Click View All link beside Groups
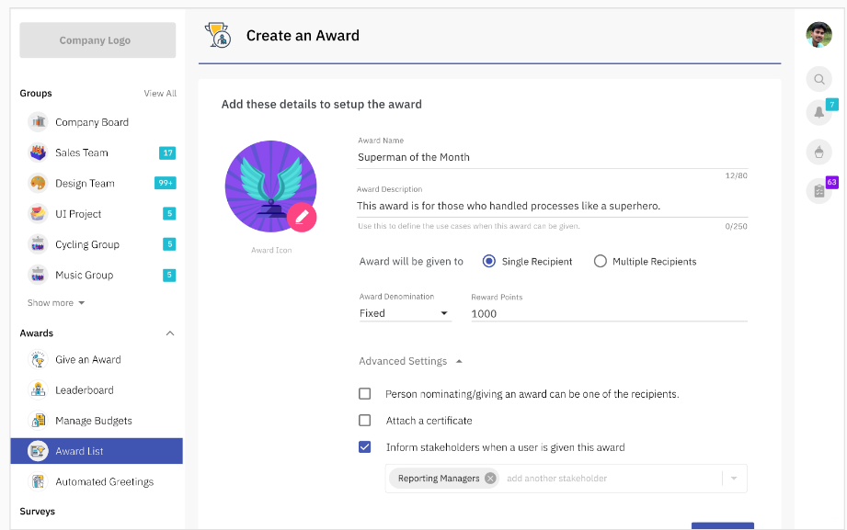Image resolution: width=847 pixels, height=530 pixels. pos(160,94)
